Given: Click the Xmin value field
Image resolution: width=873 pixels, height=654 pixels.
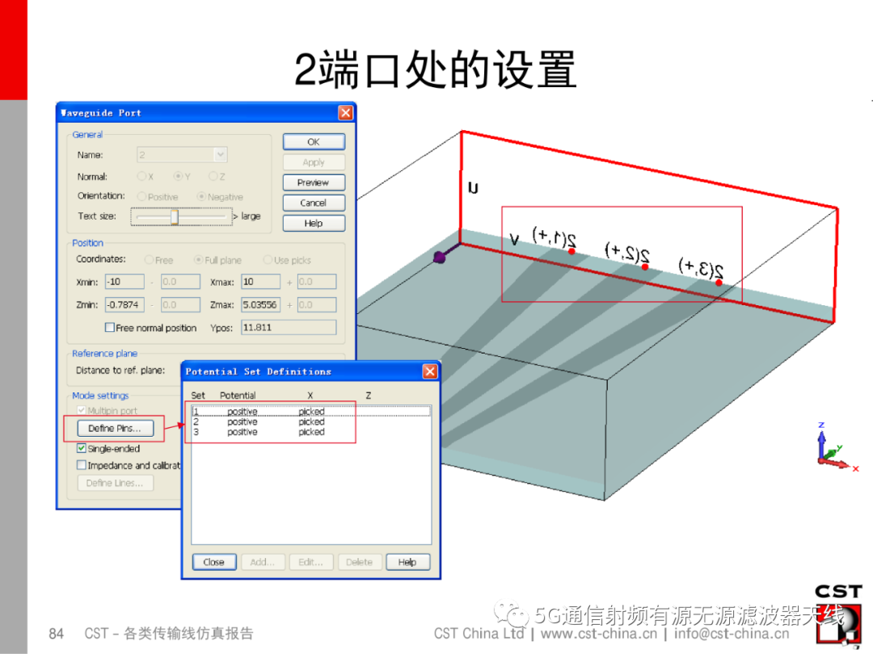Looking at the screenshot, I should coord(125,281).
